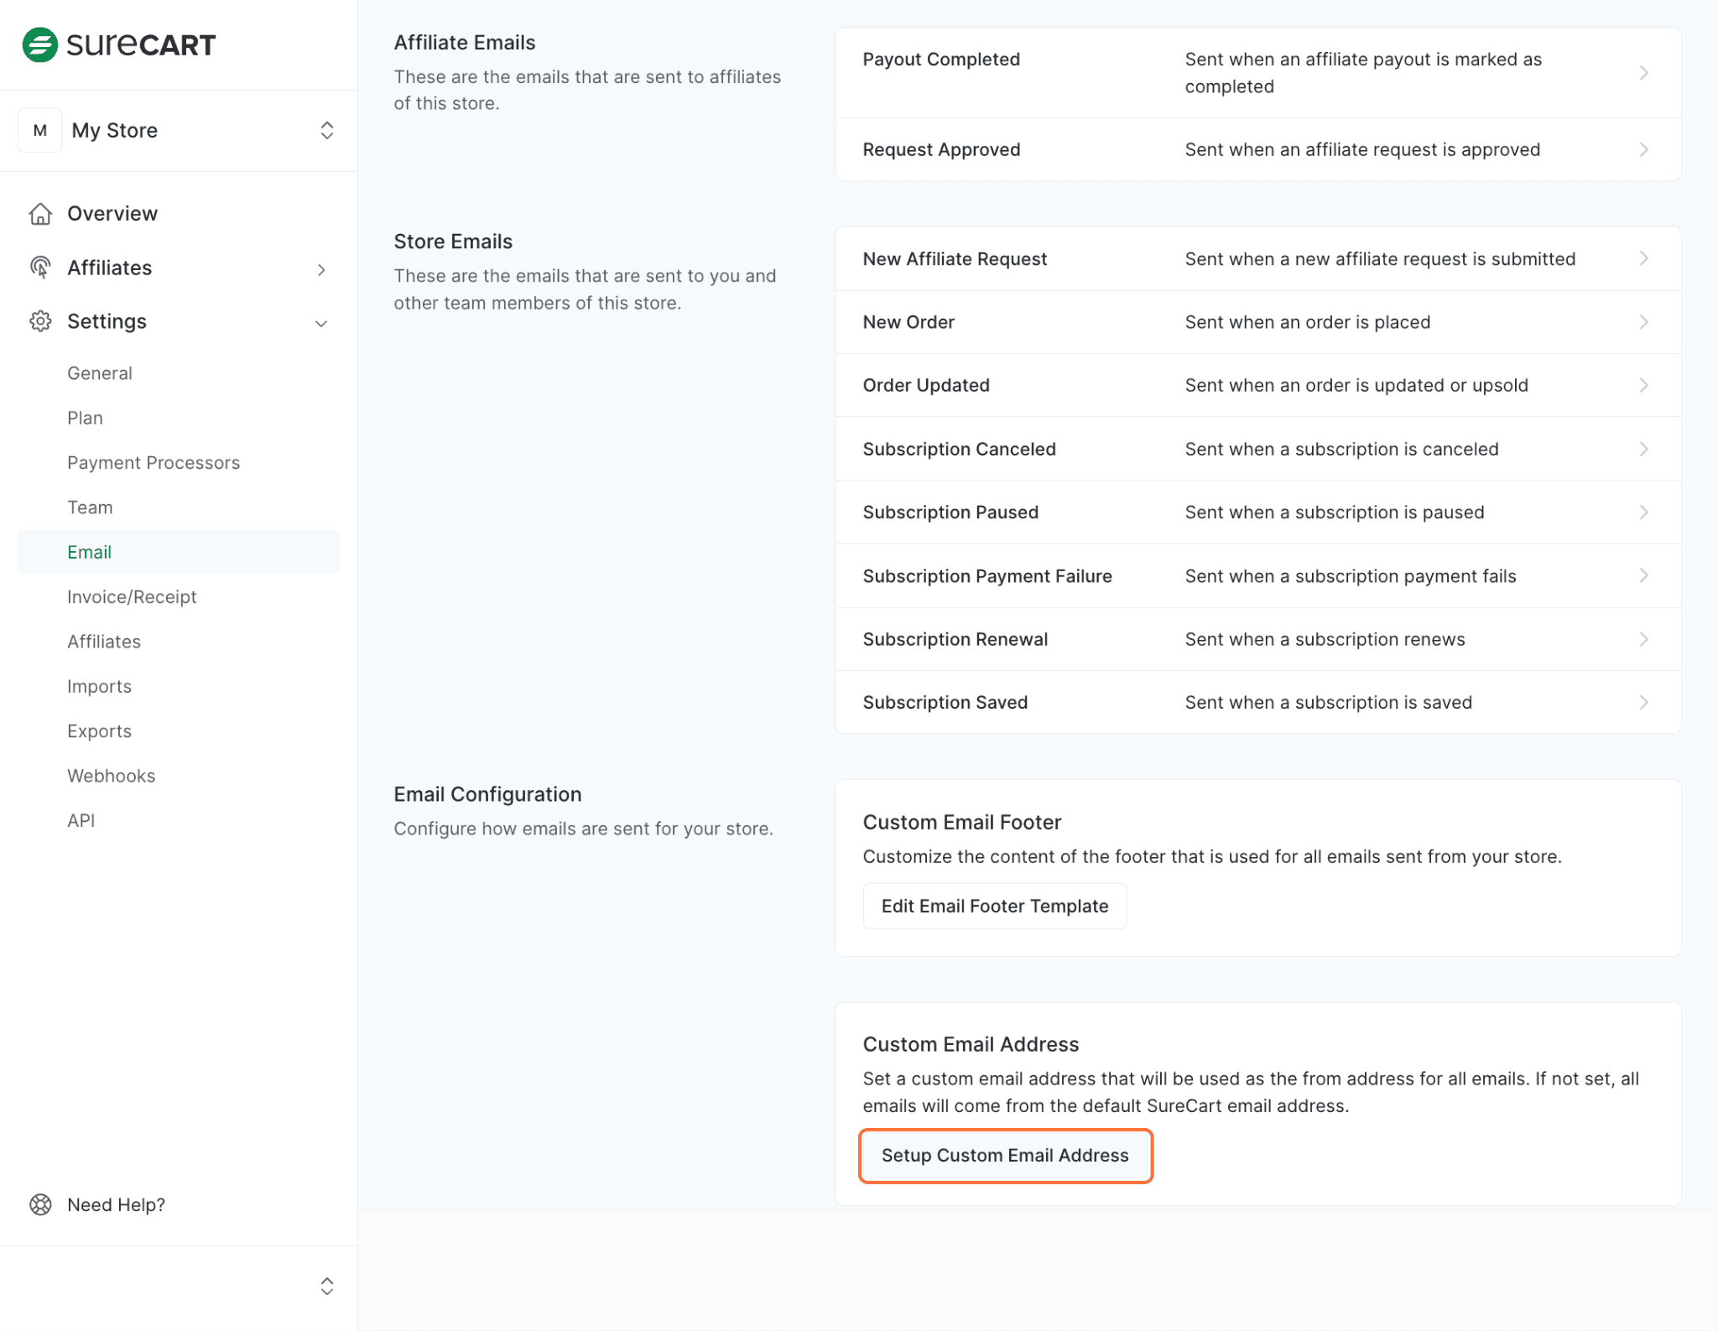Select the Overview home icon
Viewport: 1718px width, 1331px height.
click(40, 213)
